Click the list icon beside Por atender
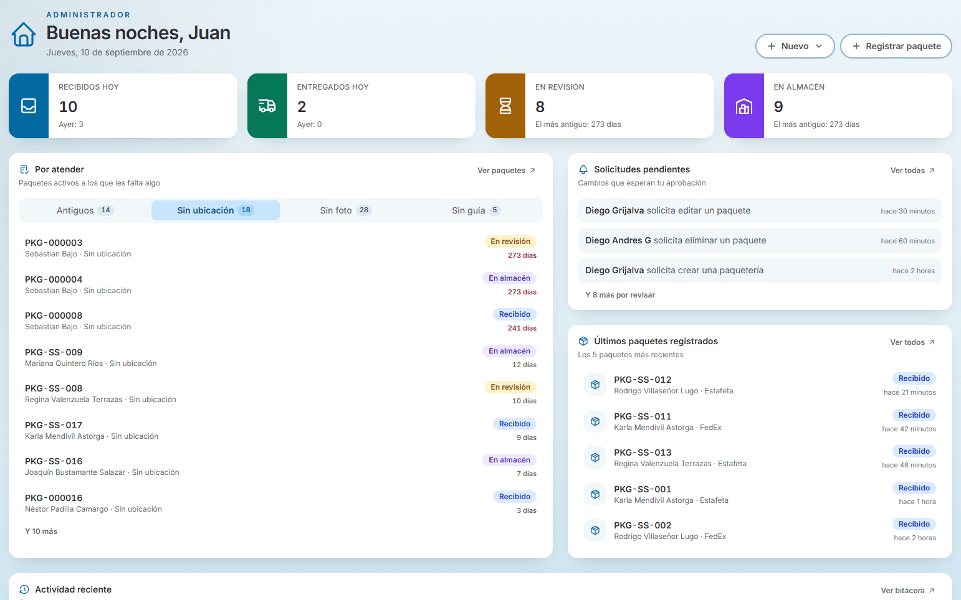Image resolution: width=961 pixels, height=600 pixels. pyautogui.click(x=24, y=169)
